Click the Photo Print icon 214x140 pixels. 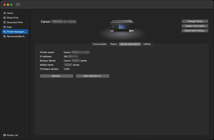click(5, 18)
